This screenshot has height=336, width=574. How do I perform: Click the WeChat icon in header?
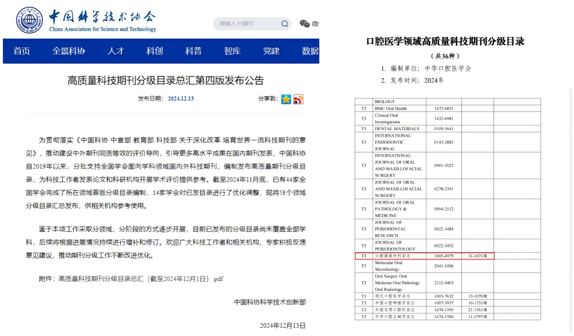pos(305,24)
